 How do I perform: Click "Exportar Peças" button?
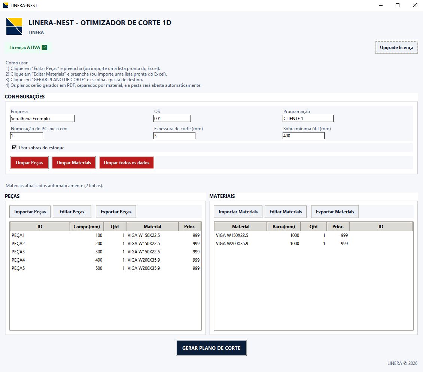click(116, 211)
